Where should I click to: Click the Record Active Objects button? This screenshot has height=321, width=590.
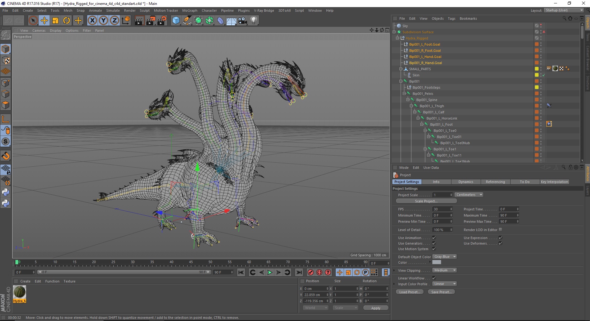(x=311, y=272)
